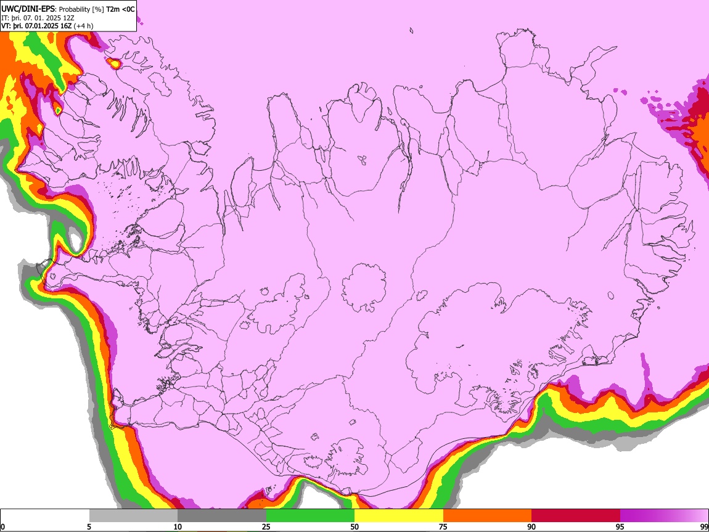Image resolution: width=709 pixels, height=532 pixels.
Task: Pick the red 90–95 percent legend swatch
Action: point(576,516)
